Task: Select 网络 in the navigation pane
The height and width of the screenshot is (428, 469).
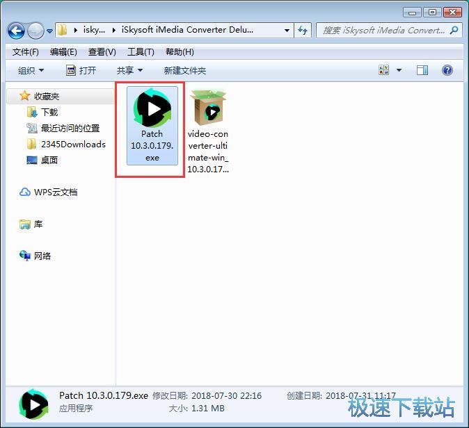Action: coord(42,256)
